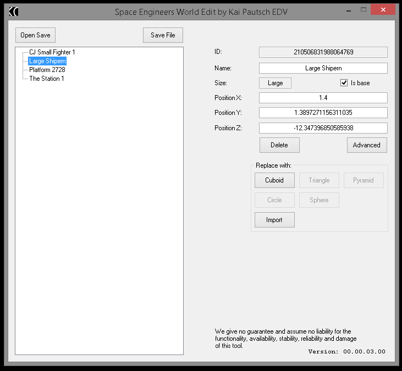Toggle the Is base checkbox
The width and height of the screenshot is (402, 371).
344,83
